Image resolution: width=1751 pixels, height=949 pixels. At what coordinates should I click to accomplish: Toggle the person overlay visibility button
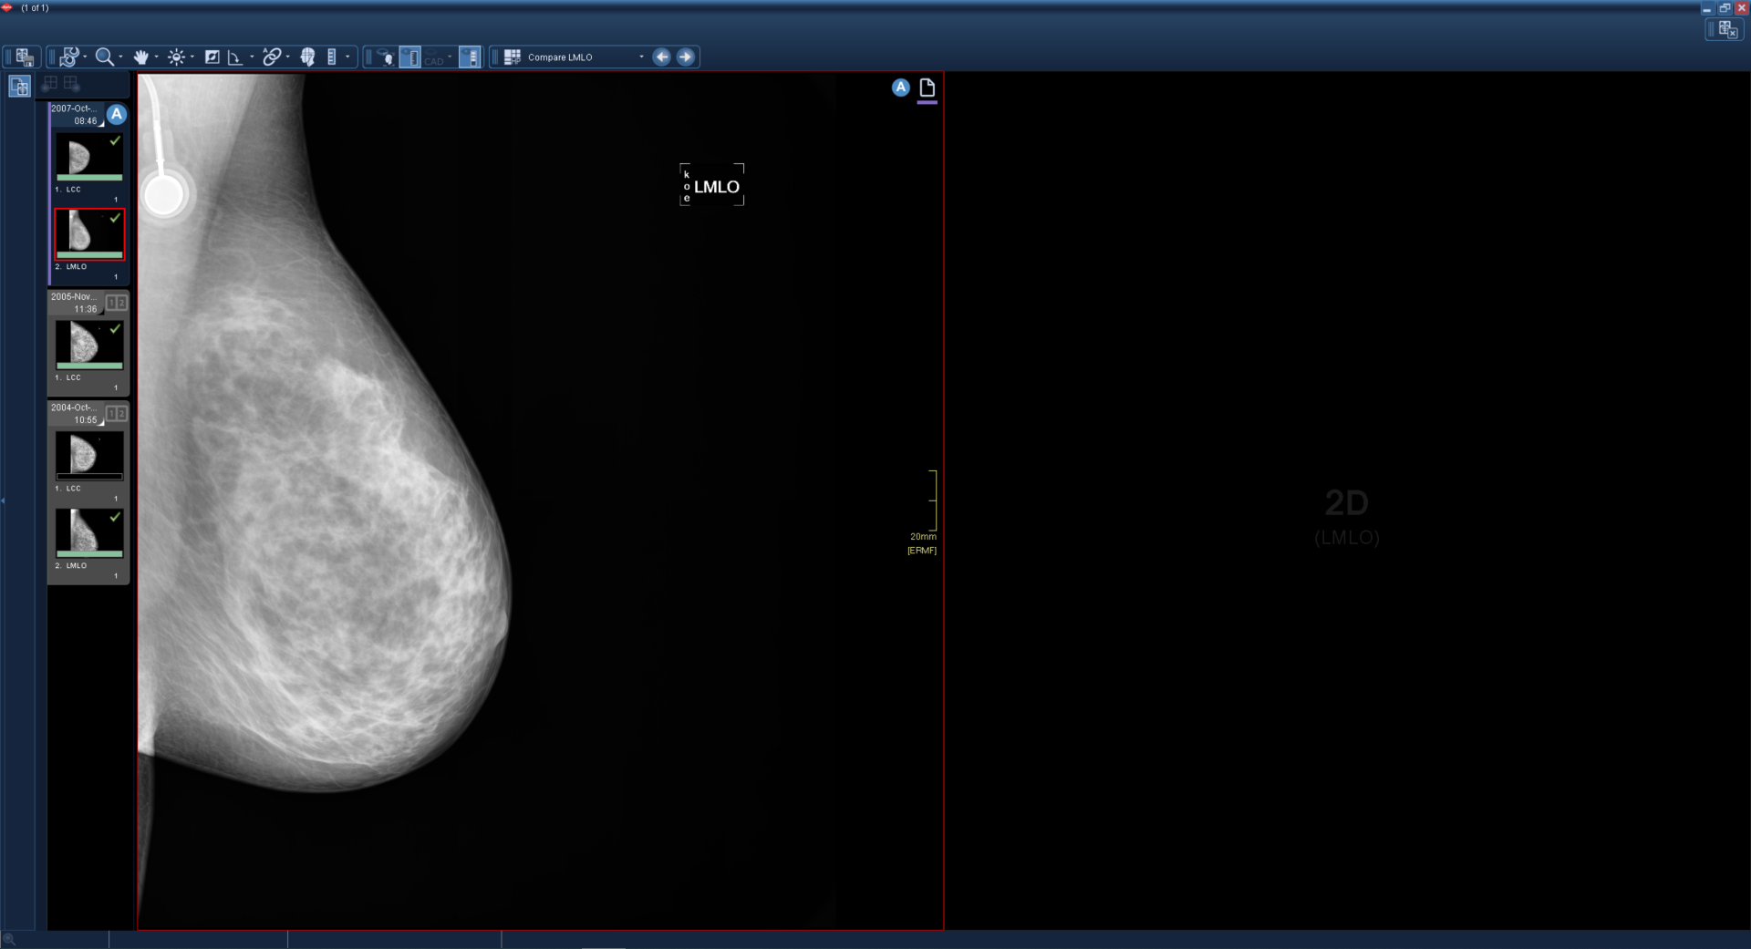385,57
